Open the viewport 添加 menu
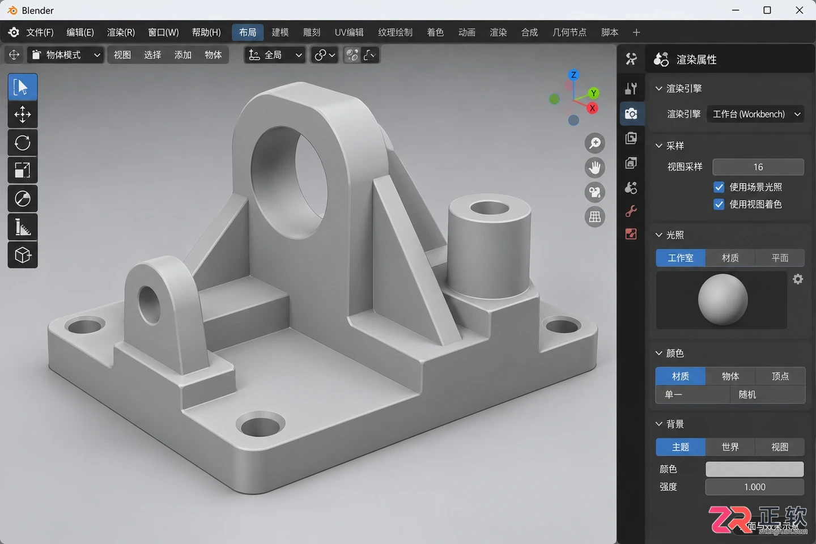The height and width of the screenshot is (544, 816). click(x=183, y=55)
